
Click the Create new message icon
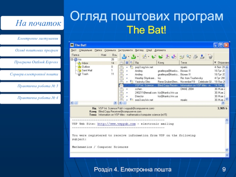pyautogui.click(x=144, y=57)
